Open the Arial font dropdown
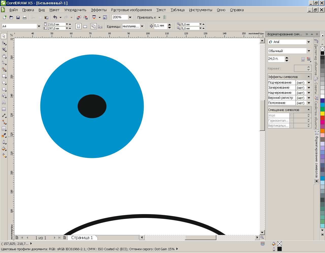 click(308, 42)
